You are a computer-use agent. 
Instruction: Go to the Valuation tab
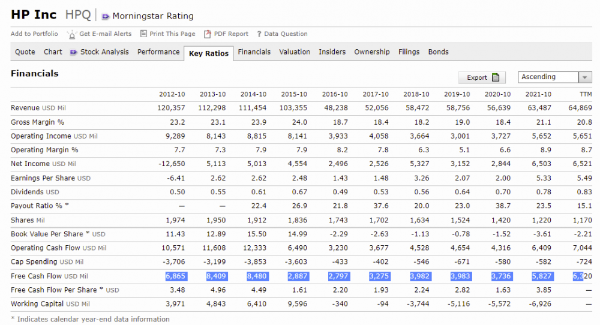click(x=295, y=52)
